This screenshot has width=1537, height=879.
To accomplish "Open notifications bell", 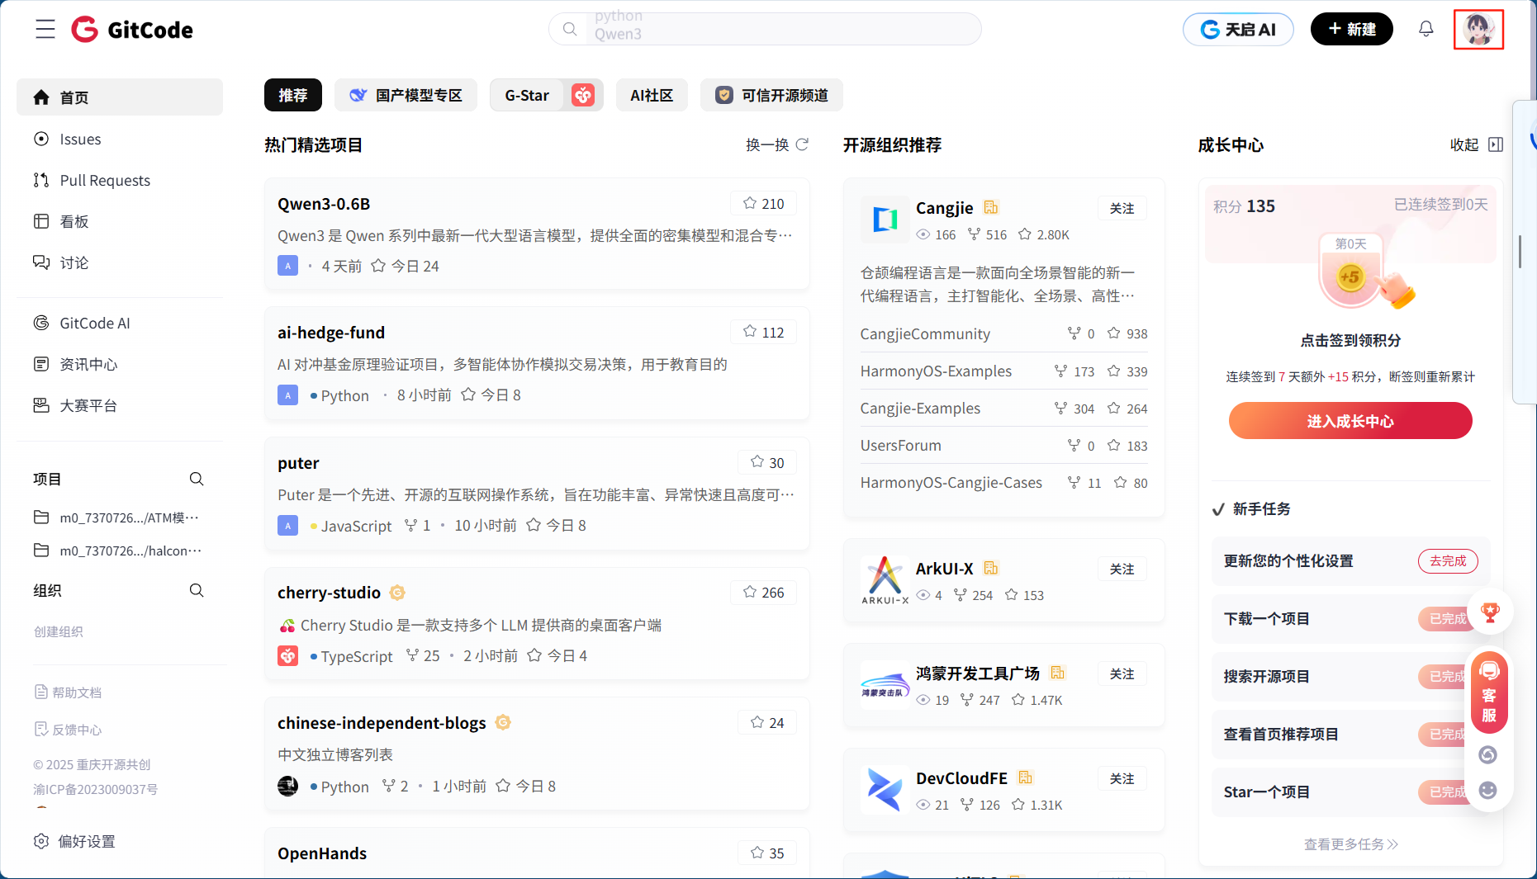I will (x=1426, y=30).
